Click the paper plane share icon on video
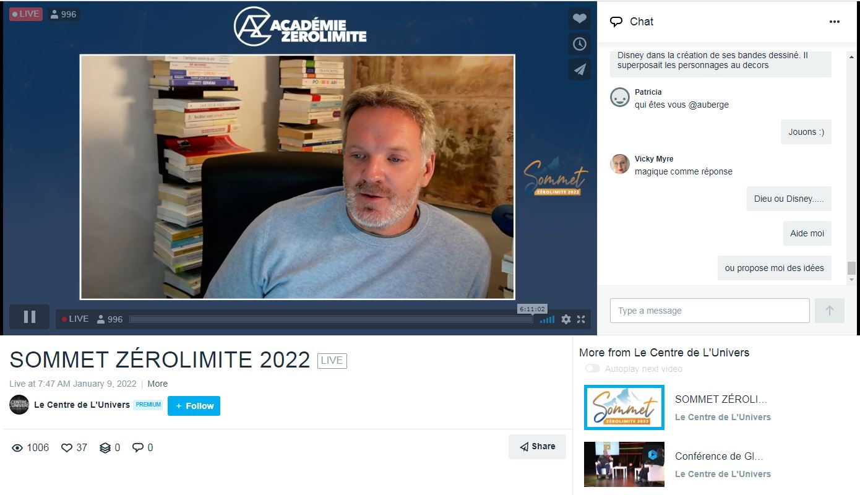 (x=579, y=69)
